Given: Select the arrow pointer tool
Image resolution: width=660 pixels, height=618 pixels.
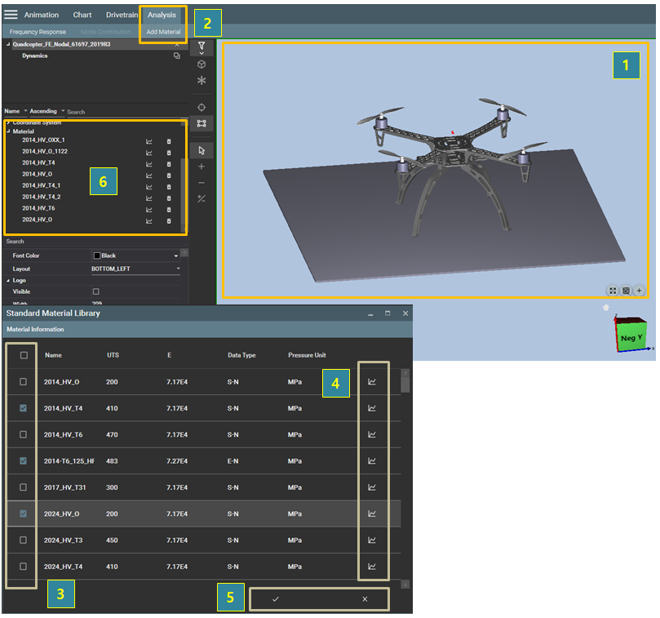Looking at the screenshot, I should pyautogui.click(x=202, y=150).
